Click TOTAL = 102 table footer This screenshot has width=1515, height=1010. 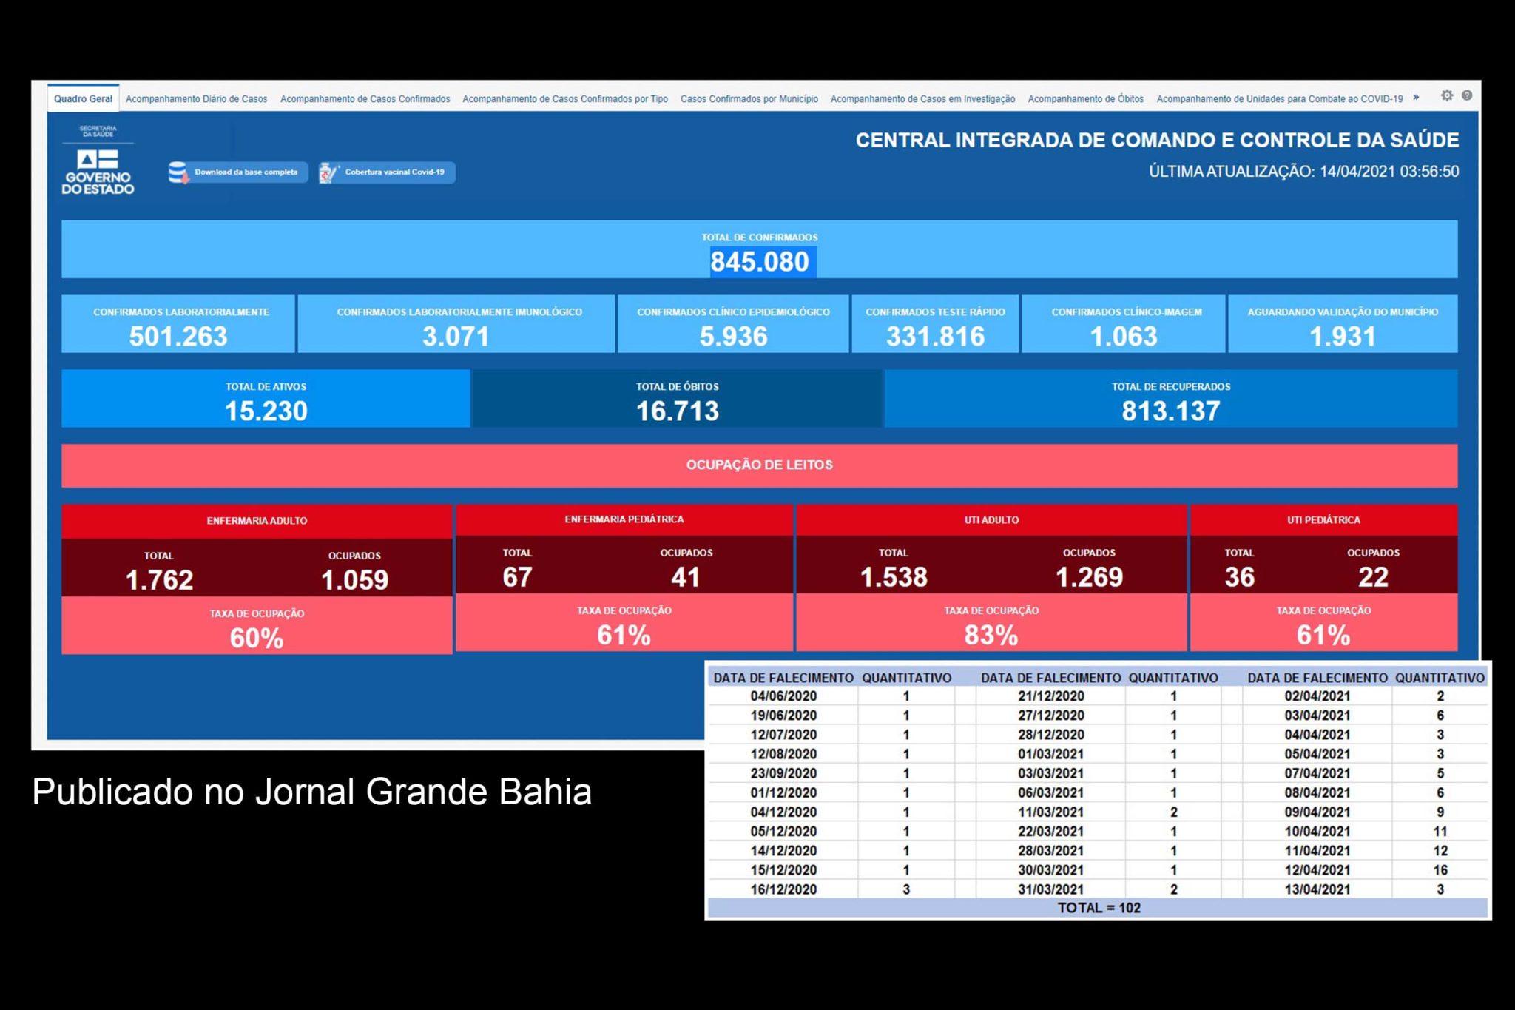coord(1099,908)
